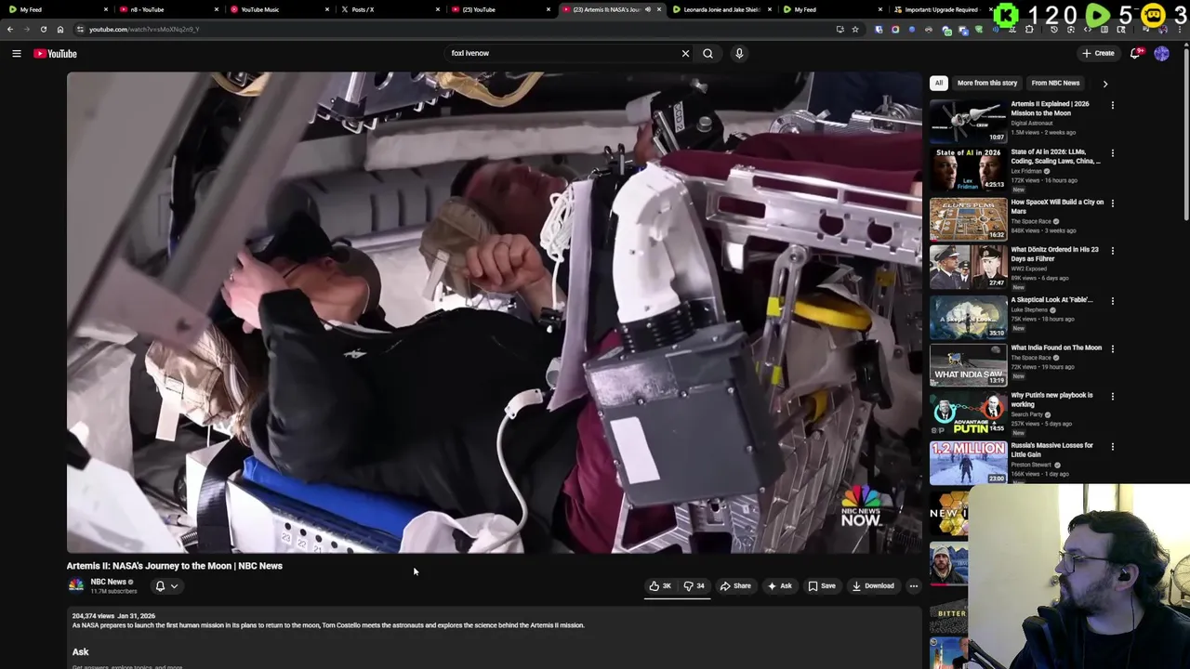1190x669 pixels.
Task: Click the main video player
Action: tap(494, 313)
